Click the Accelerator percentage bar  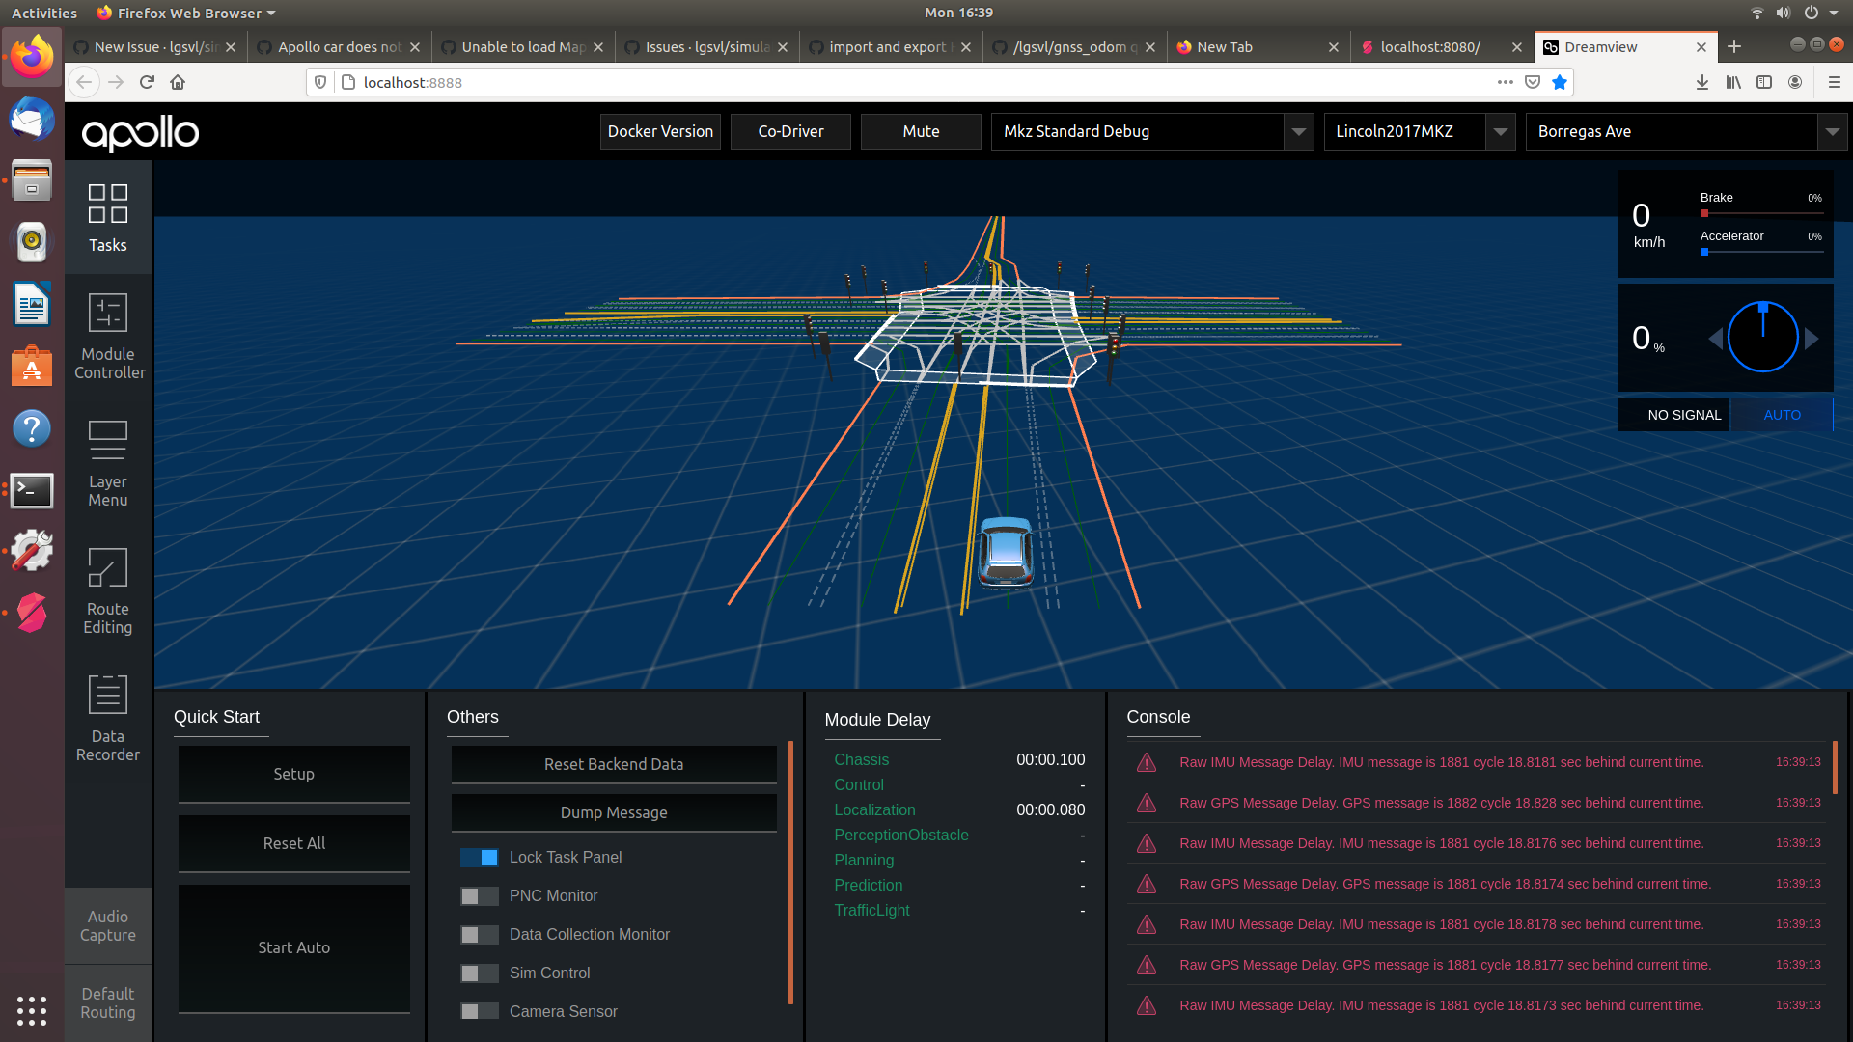[x=1761, y=252]
